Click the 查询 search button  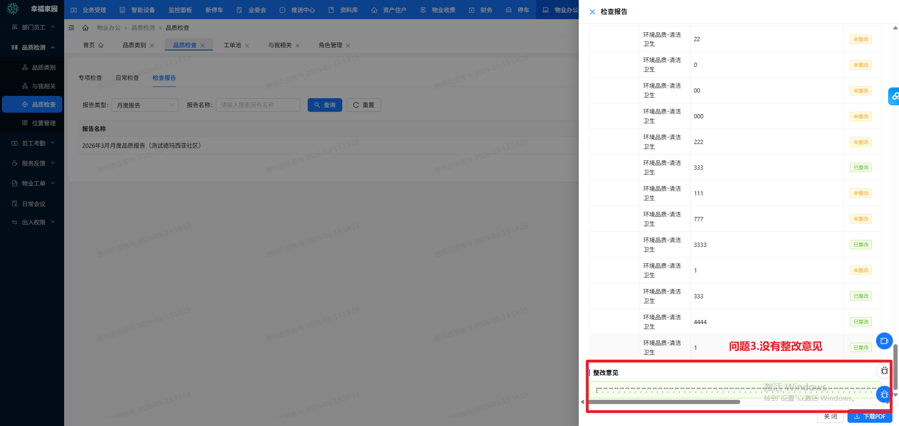click(x=324, y=105)
